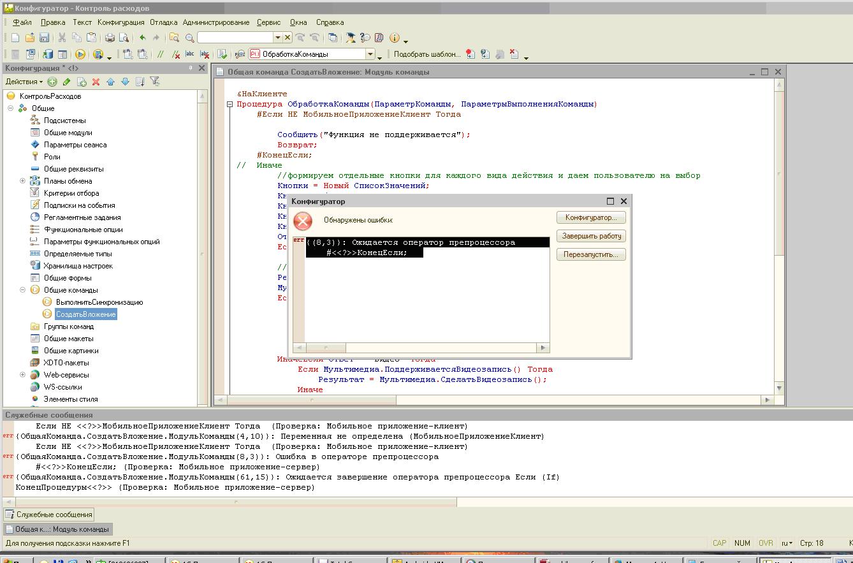The image size is (853, 563).
Task: Open the ОбработкаКоманды procedure dropdown
Action: (370, 55)
